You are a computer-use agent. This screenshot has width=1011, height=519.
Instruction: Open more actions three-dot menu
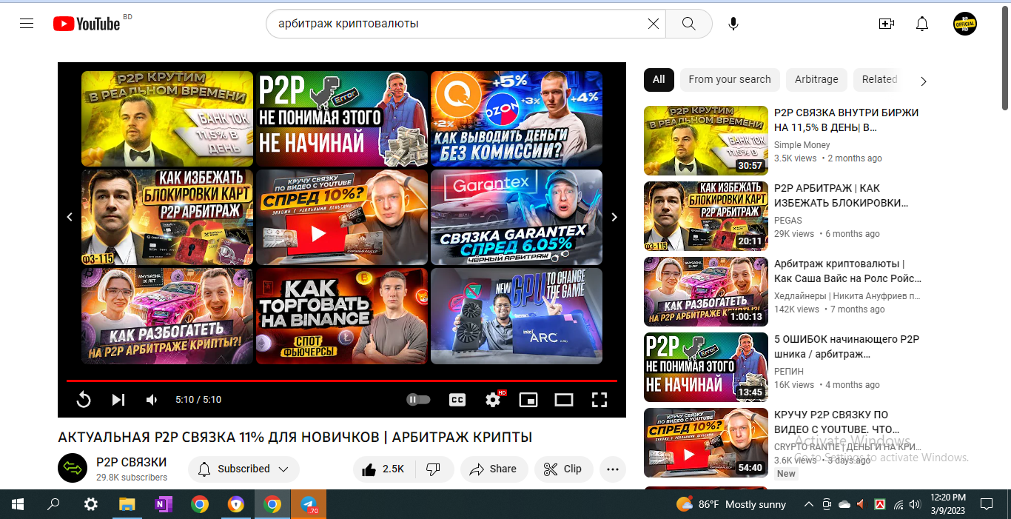(x=612, y=469)
